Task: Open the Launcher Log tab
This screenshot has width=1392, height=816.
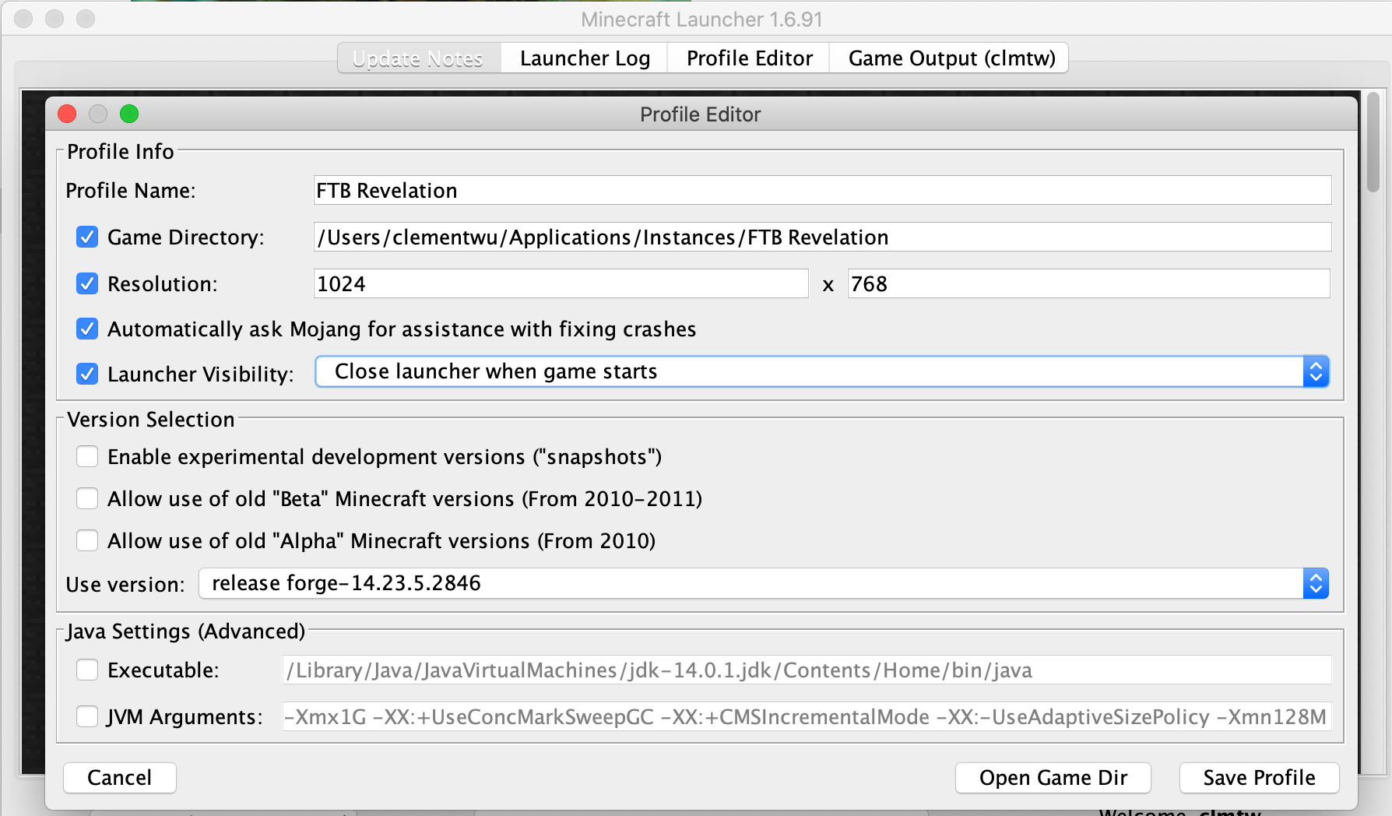Action: (x=585, y=58)
